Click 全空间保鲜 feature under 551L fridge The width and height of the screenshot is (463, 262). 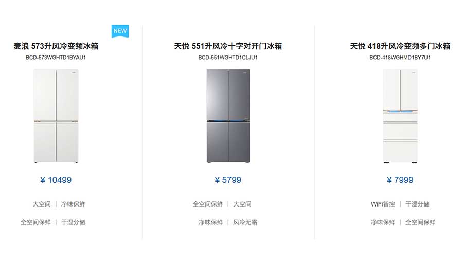click(x=208, y=204)
